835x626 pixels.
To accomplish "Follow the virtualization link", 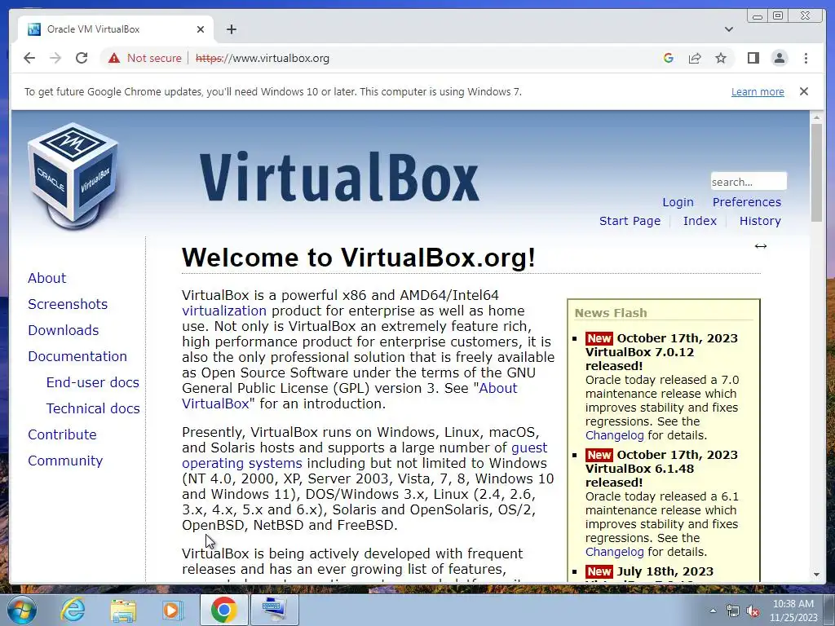I will point(223,311).
